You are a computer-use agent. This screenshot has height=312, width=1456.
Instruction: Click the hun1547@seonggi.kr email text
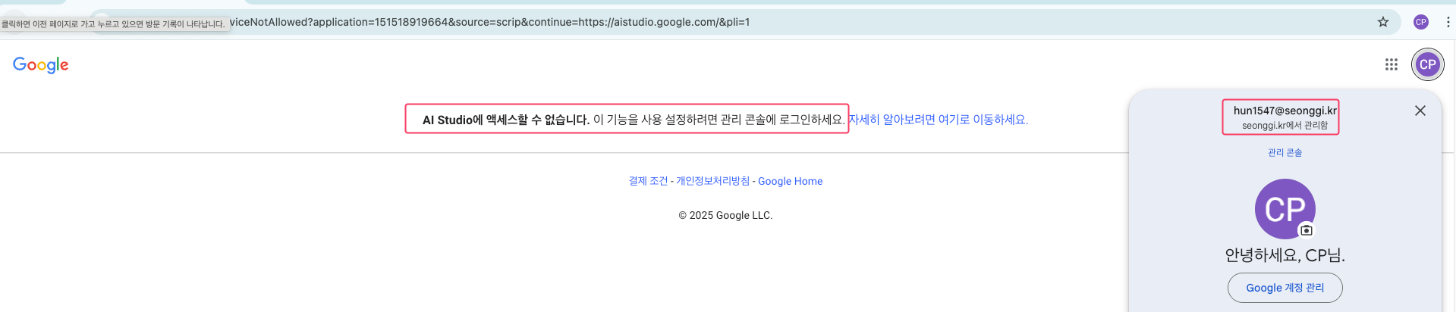click(x=1285, y=111)
